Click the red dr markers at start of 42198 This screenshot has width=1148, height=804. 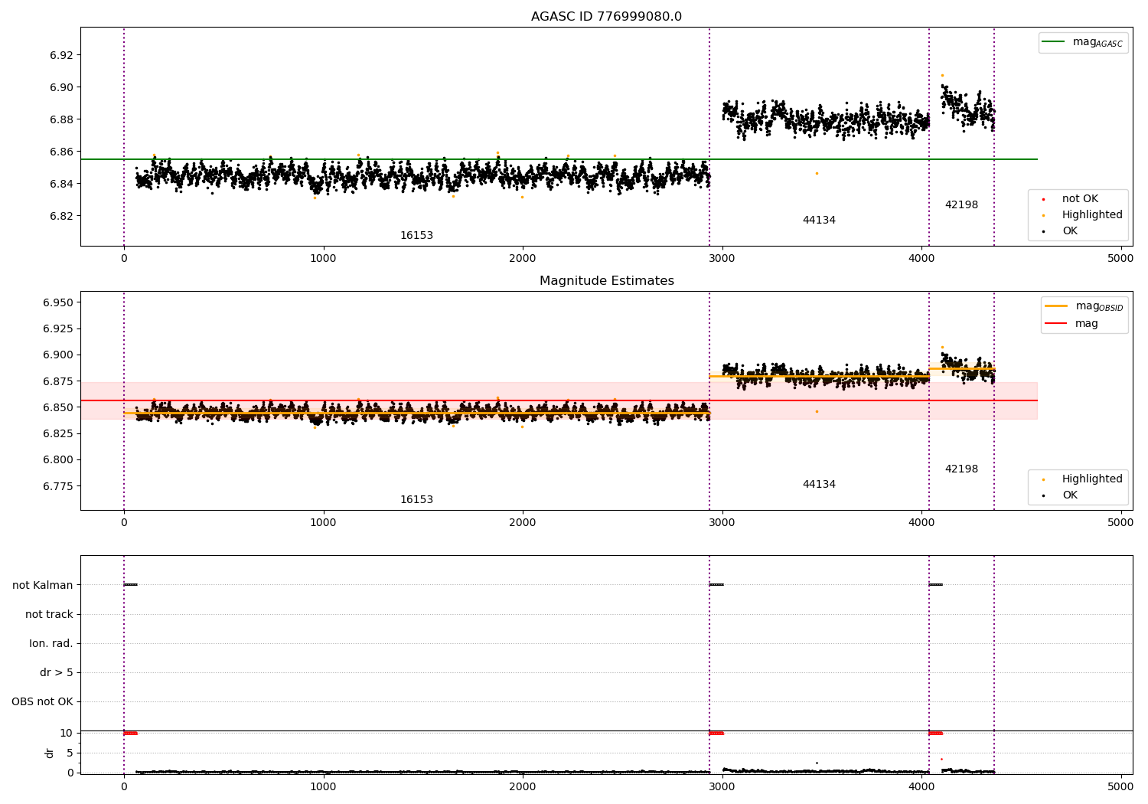coord(936,733)
